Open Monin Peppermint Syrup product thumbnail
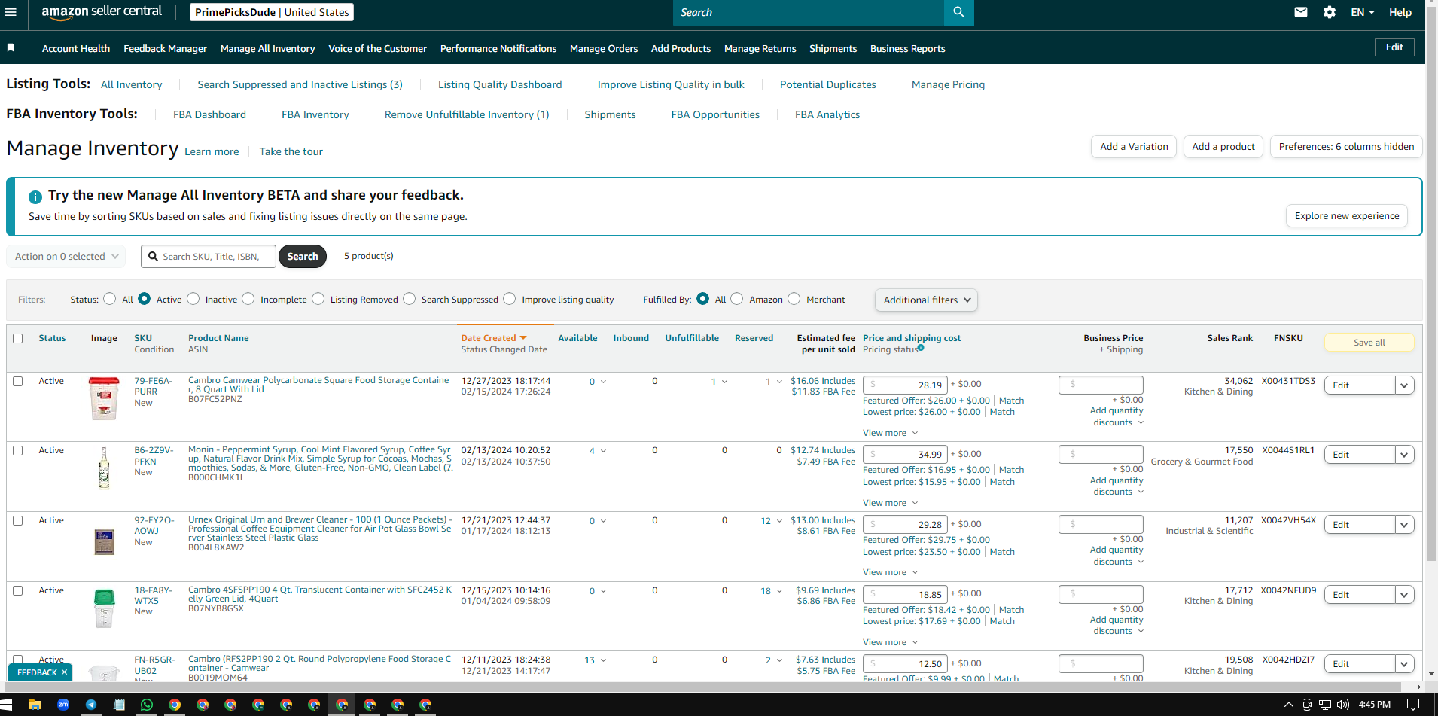This screenshot has width=1438, height=716. point(104,468)
